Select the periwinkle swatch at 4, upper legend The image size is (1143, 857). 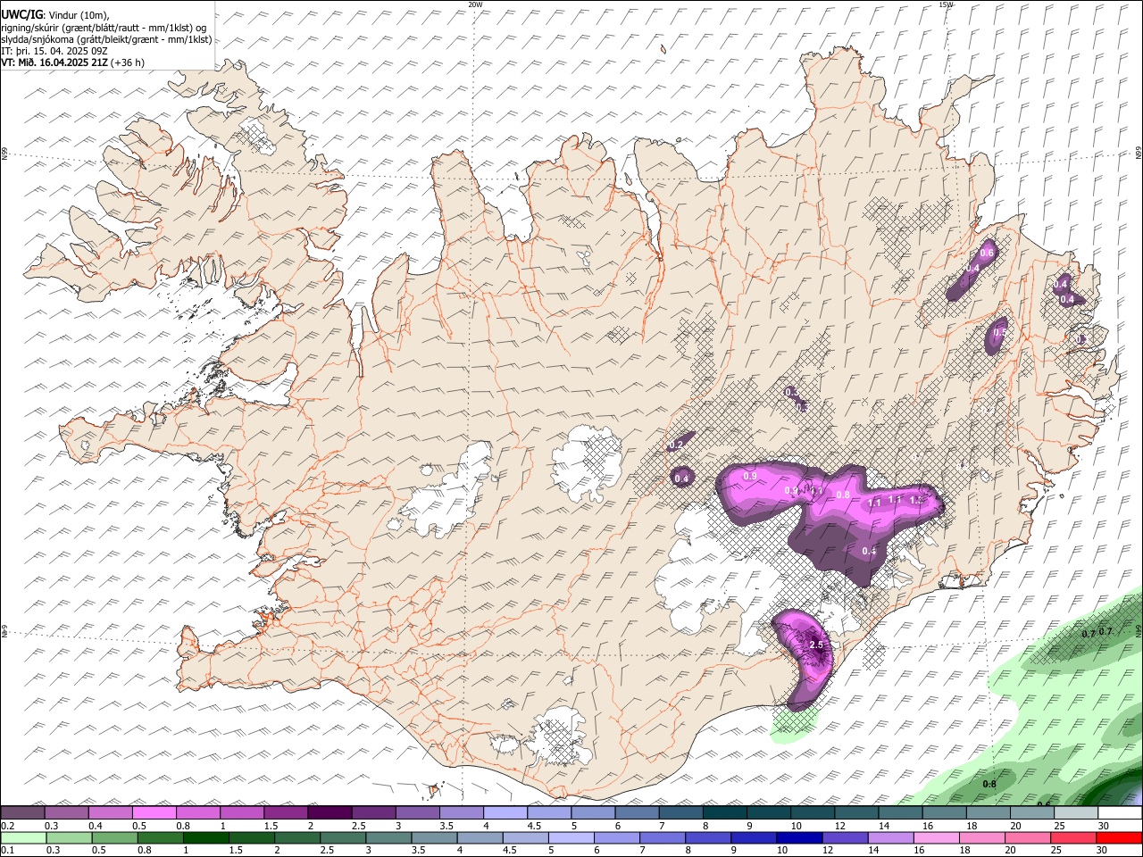[505, 813]
